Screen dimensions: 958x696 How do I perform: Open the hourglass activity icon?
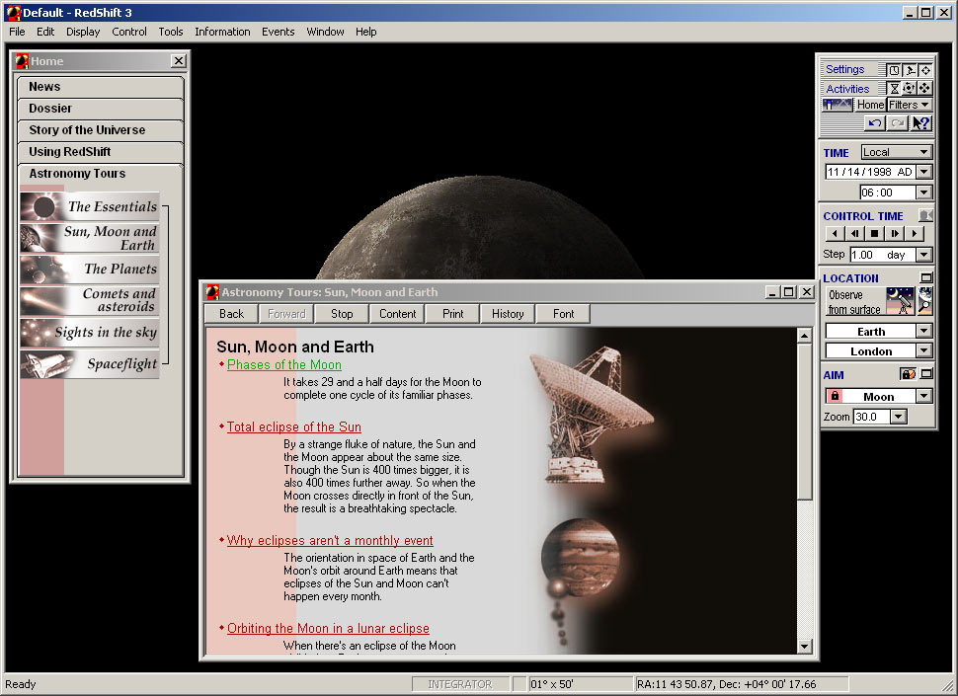pos(894,89)
